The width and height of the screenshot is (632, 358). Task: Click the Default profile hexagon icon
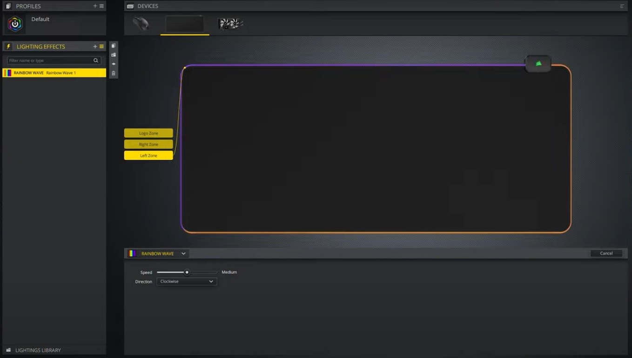15,23
